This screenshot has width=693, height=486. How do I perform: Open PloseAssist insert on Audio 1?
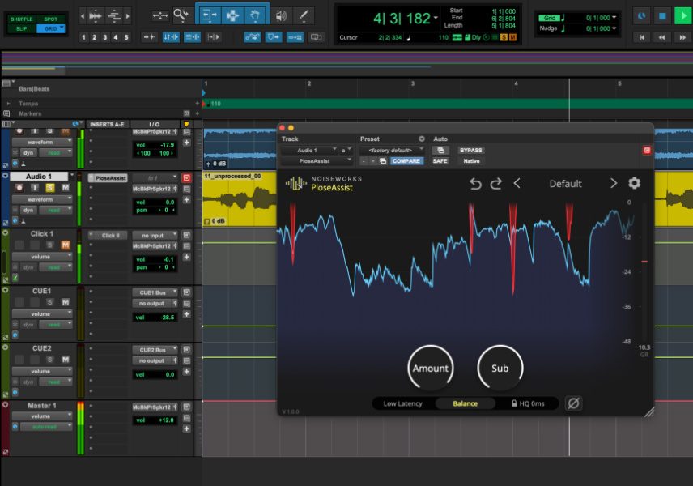click(108, 178)
